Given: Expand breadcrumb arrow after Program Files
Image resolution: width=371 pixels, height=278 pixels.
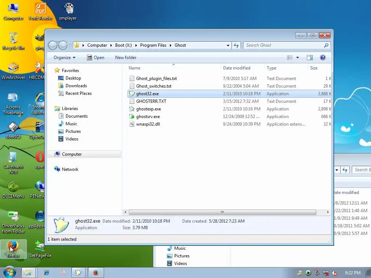Looking at the screenshot, I should click(x=170, y=45).
